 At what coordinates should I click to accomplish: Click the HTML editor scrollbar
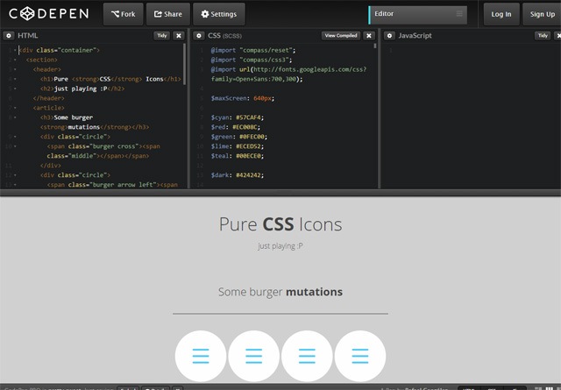click(185, 64)
